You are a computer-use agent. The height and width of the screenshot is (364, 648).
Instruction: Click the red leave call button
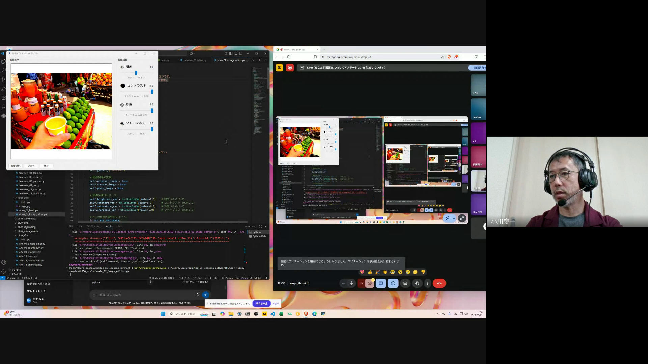coord(439,283)
